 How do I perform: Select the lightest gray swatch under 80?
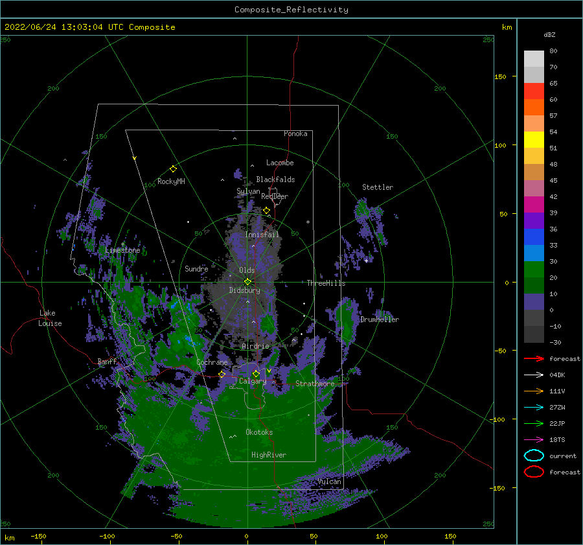[x=534, y=59]
